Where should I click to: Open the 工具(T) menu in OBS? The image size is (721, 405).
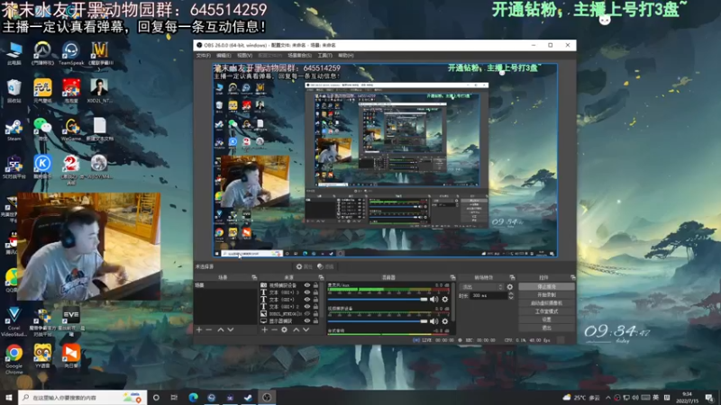324,56
